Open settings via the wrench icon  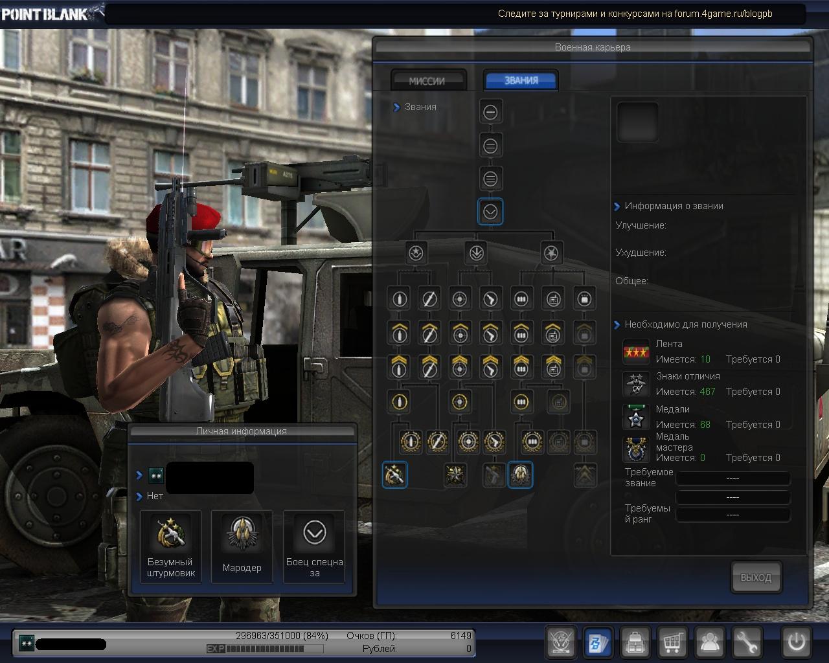pos(747,642)
